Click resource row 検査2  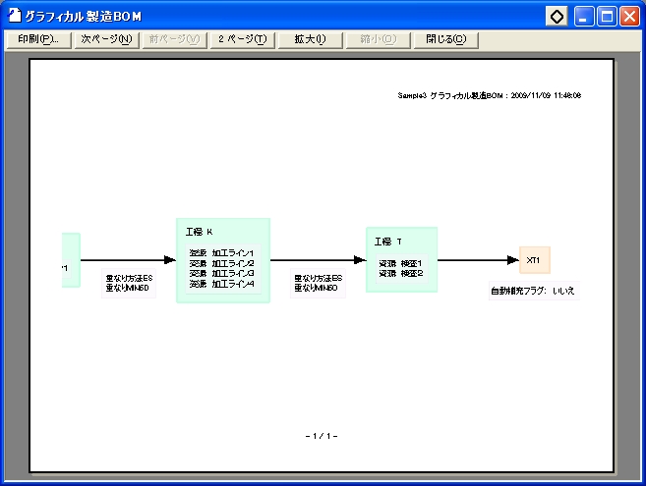tap(400, 273)
